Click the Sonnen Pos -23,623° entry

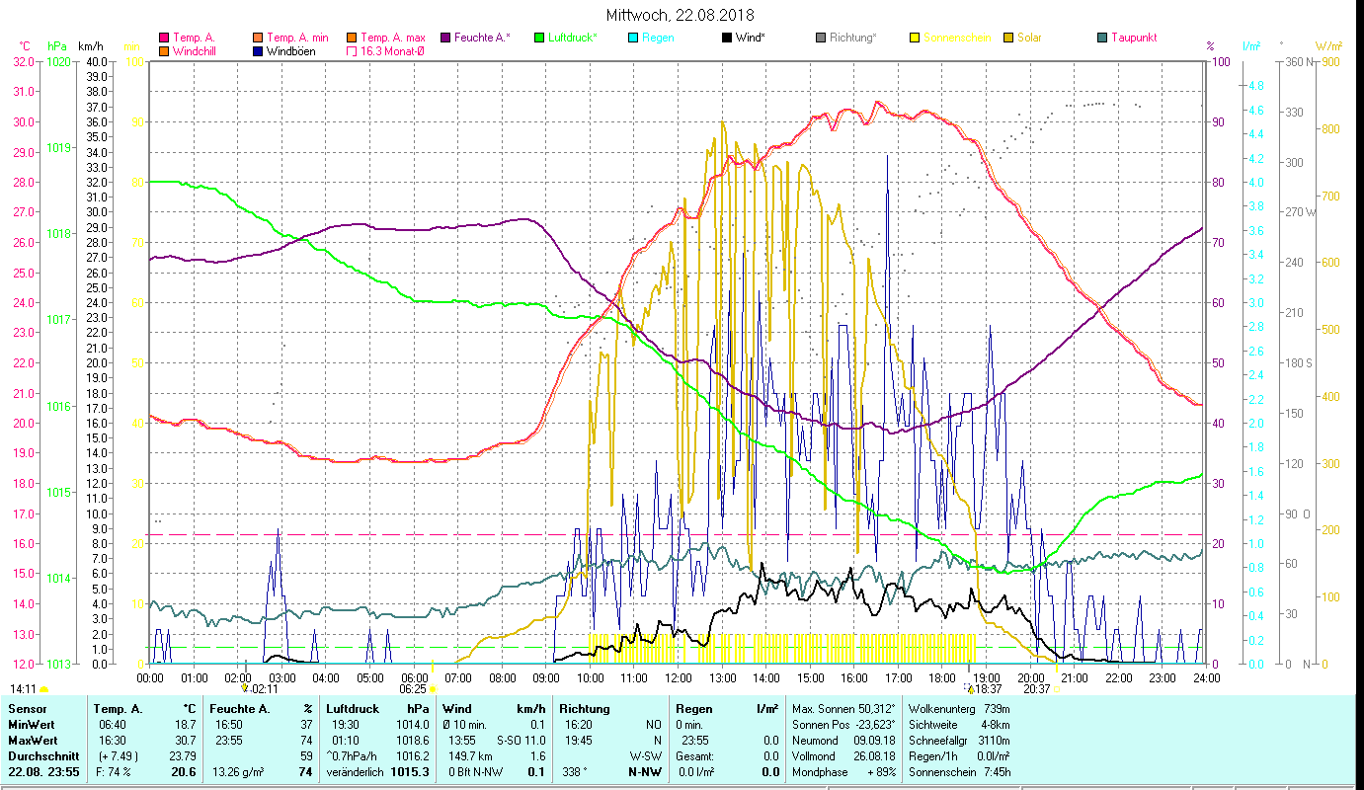843,725
